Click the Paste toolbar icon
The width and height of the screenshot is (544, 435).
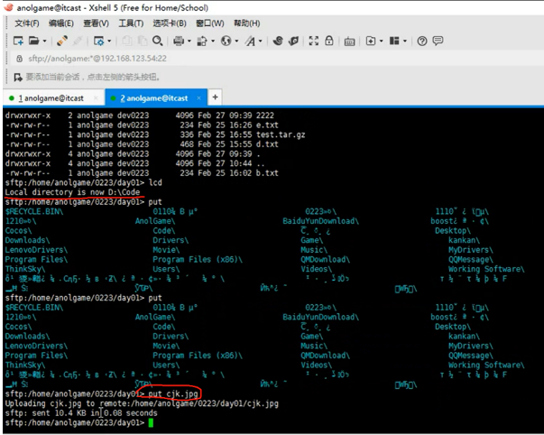[143, 41]
